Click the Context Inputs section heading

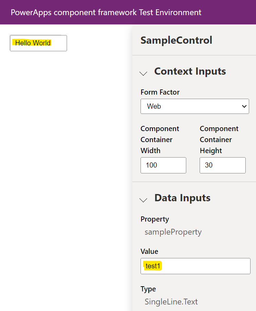(x=190, y=71)
